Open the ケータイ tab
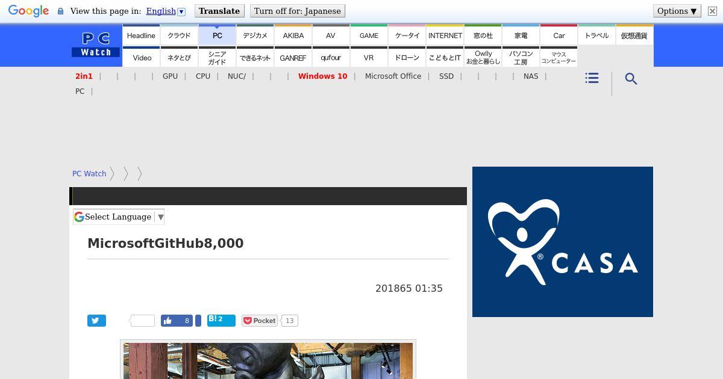Screen dimensions: 723x379 coord(407,35)
